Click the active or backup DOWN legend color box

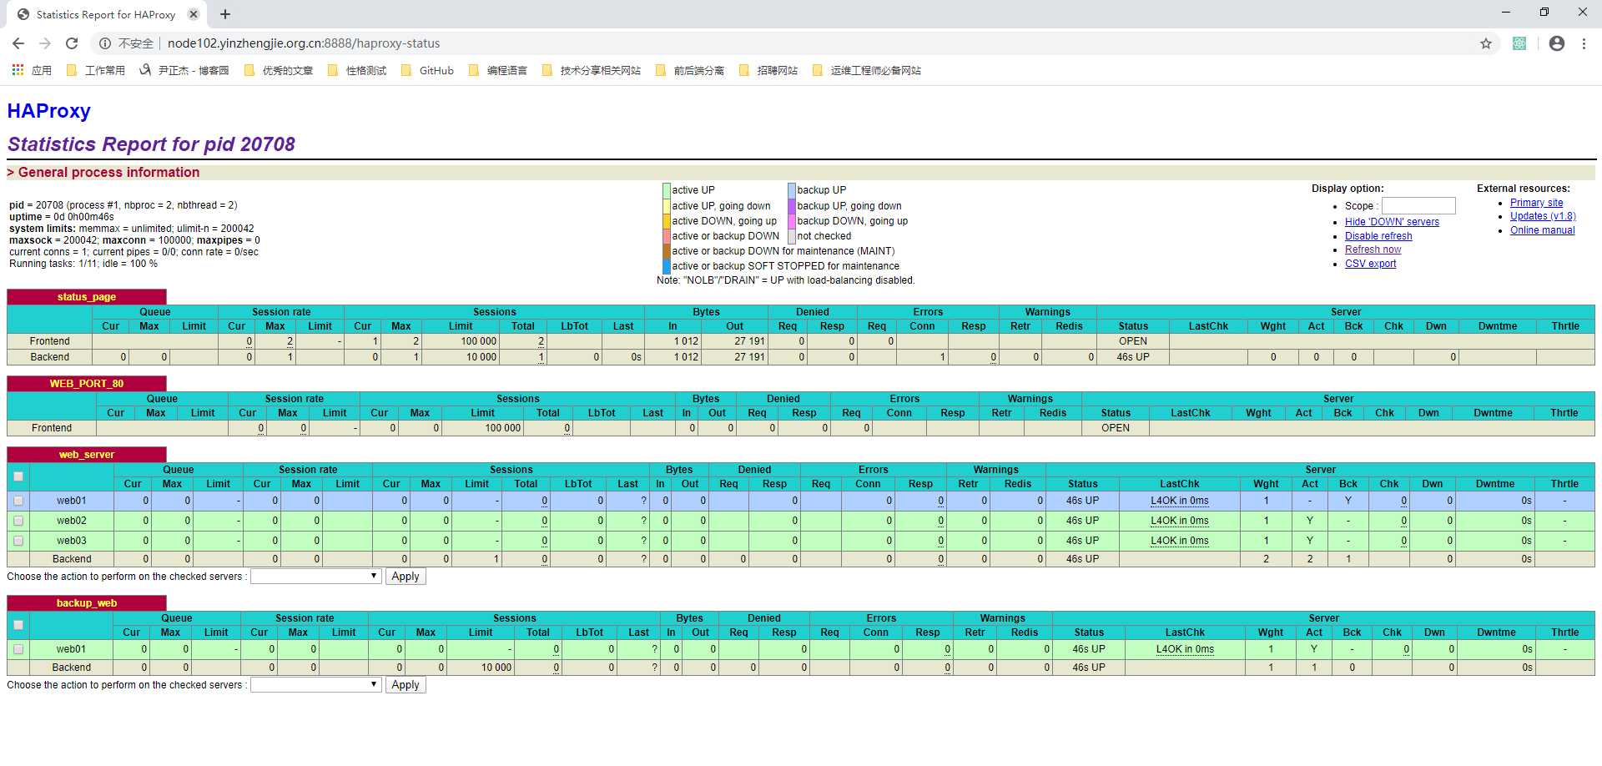[667, 236]
